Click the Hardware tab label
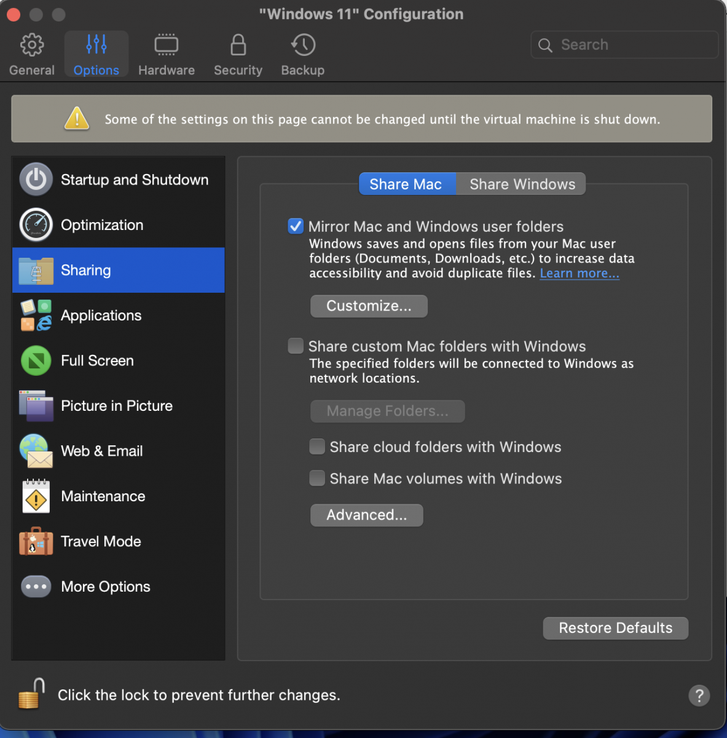 [x=167, y=70]
